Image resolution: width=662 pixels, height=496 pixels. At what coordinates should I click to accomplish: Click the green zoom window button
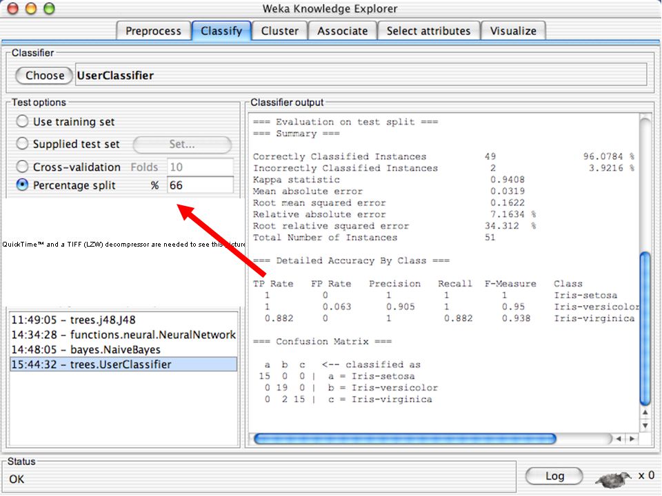[x=50, y=8]
